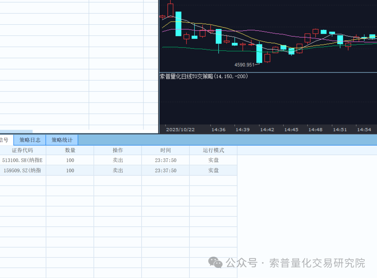Click the 4590.951 price label on chart
Image resolution: width=377 pixels, height=278 pixels.
[x=244, y=64]
